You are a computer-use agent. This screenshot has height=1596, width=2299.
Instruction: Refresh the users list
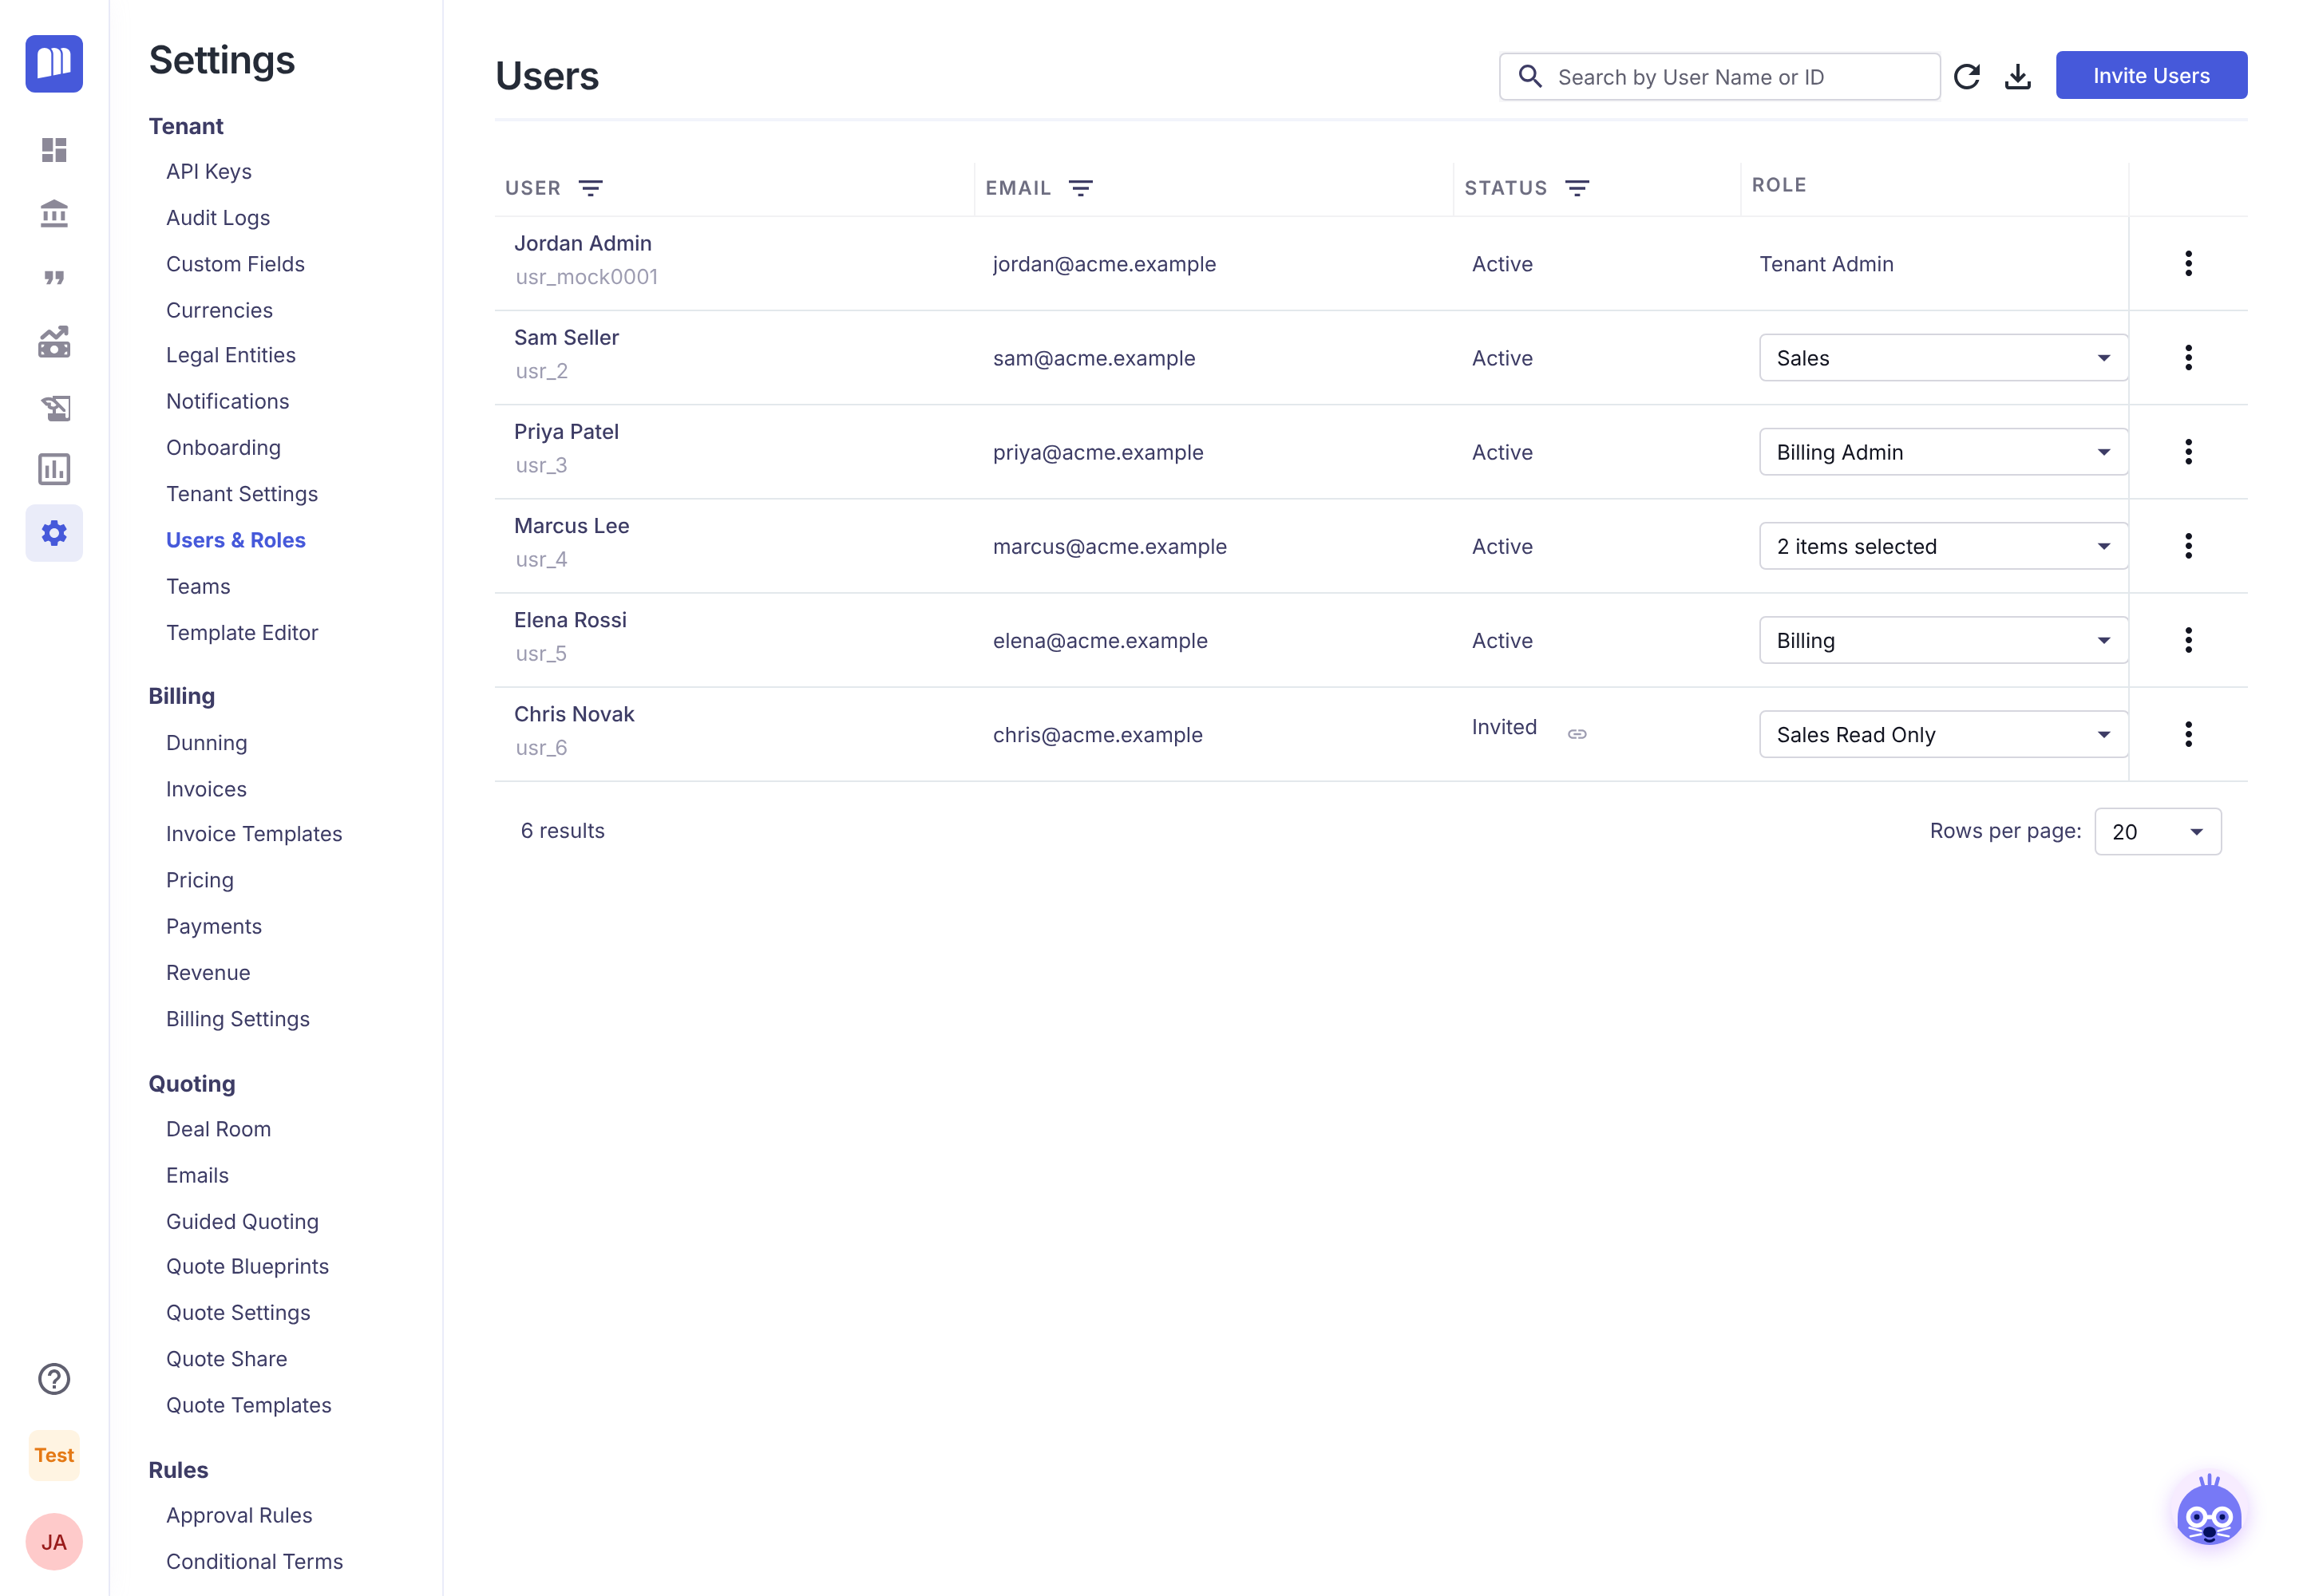pos(1967,76)
